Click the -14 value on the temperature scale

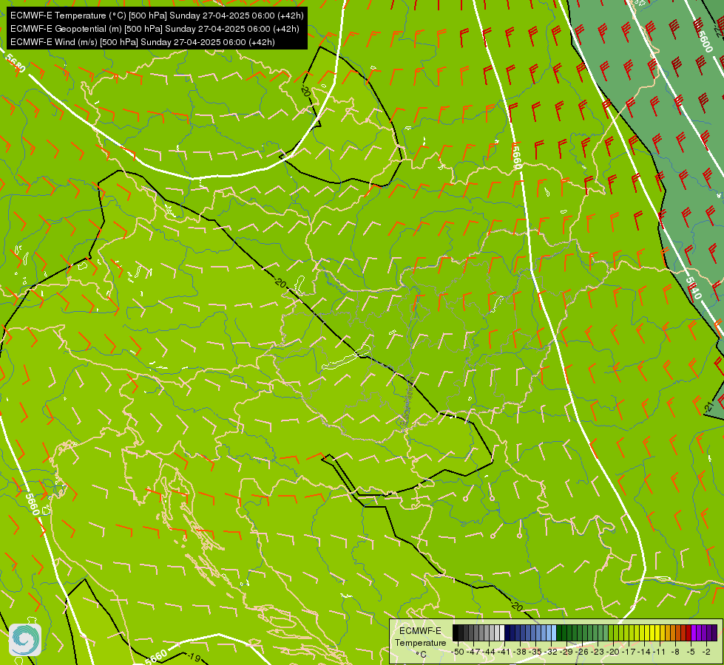click(645, 652)
